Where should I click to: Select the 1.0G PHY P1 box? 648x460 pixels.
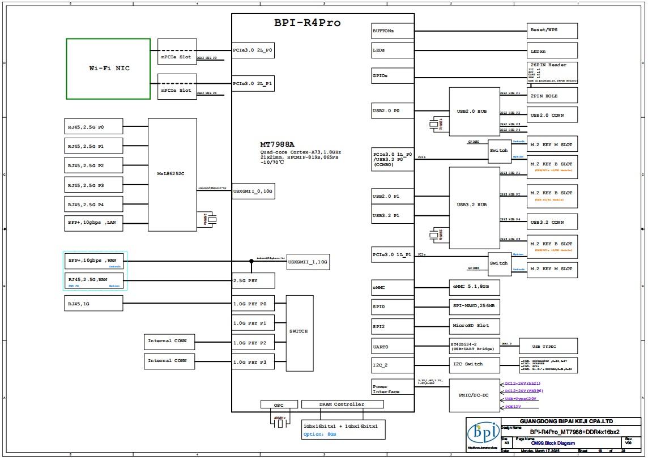[253, 323]
